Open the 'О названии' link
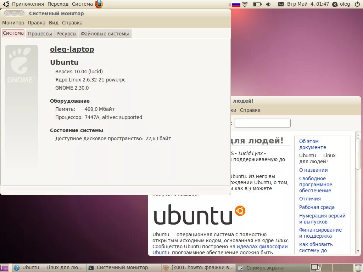The image size is (363, 272). 313,170
